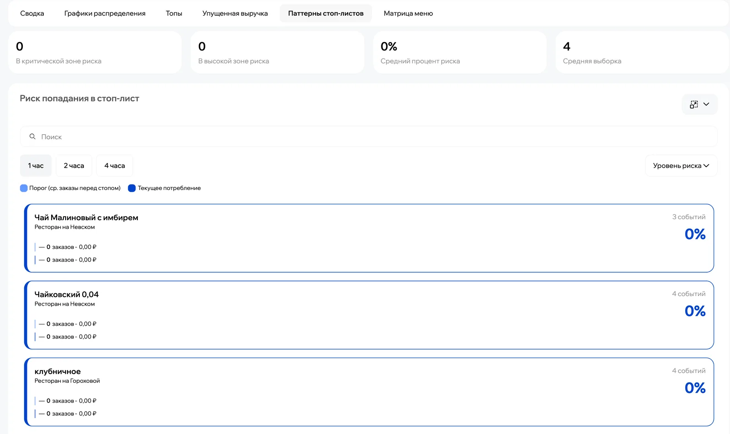Select the 1 час interval
This screenshot has height=434, width=730.
36,165
